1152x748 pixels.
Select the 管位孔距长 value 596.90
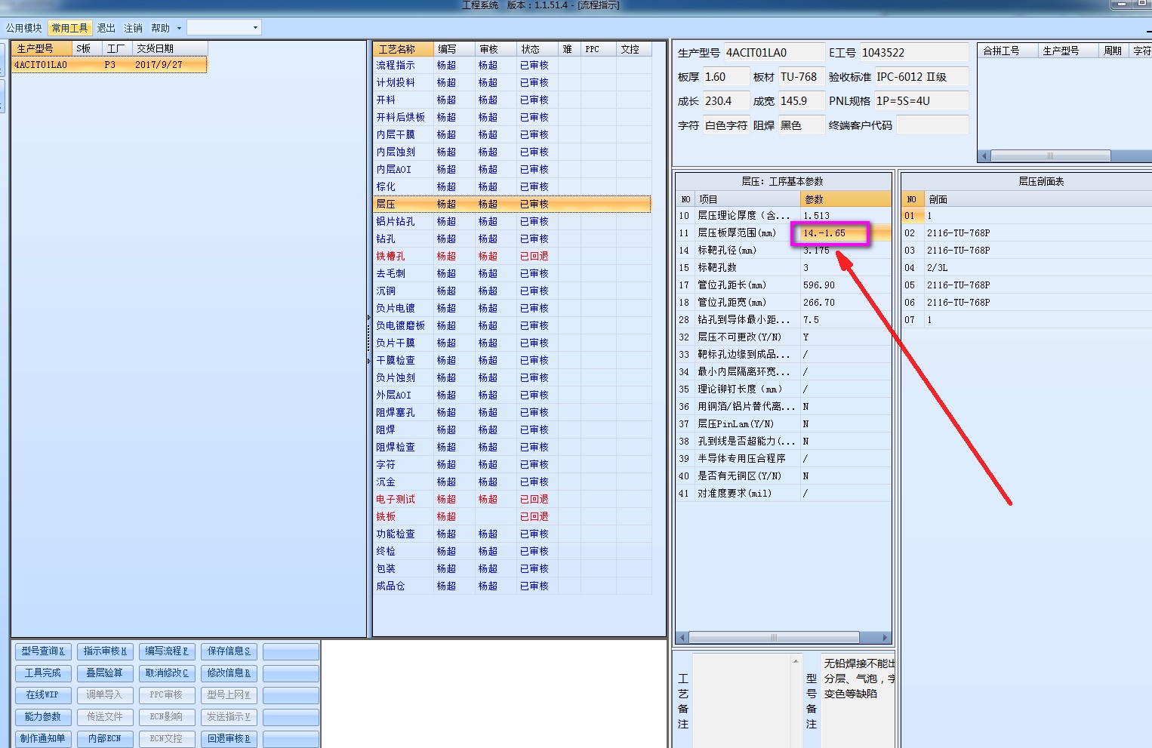(x=846, y=285)
